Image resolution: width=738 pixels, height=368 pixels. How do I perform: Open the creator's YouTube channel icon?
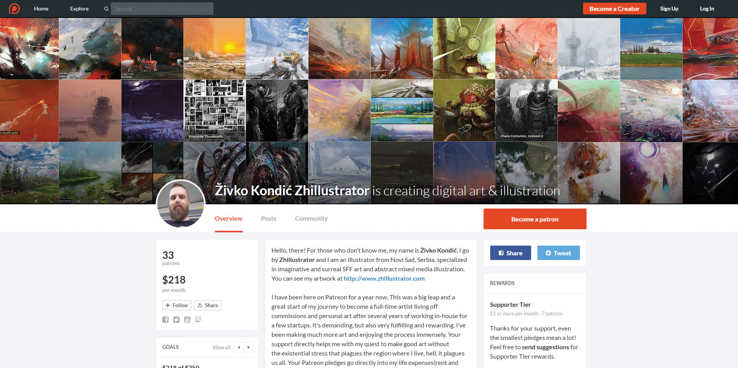pyautogui.click(x=187, y=320)
